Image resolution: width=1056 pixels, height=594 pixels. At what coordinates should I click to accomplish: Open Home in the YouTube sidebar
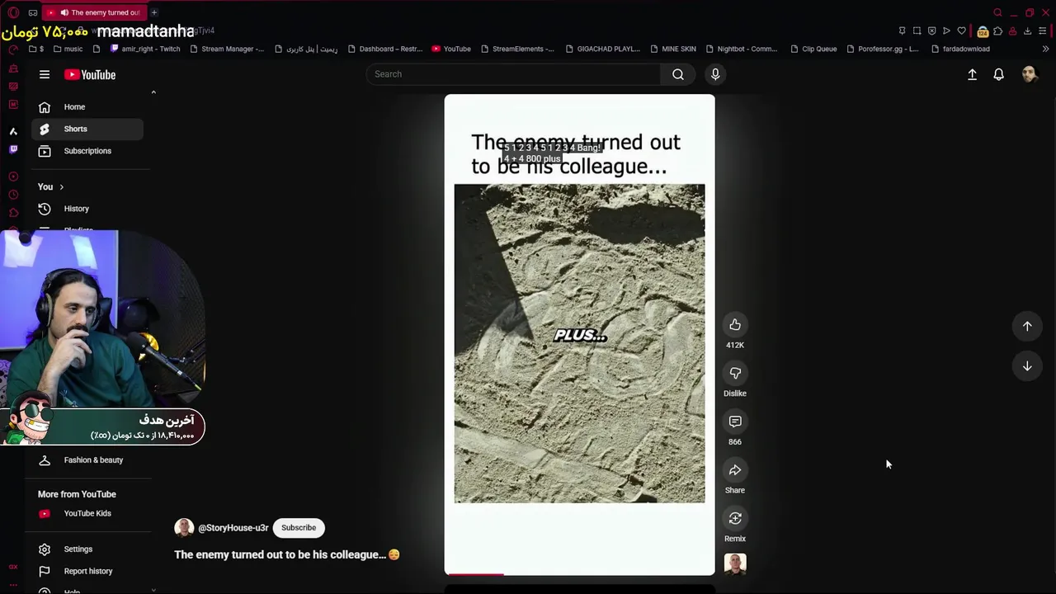(87, 106)
